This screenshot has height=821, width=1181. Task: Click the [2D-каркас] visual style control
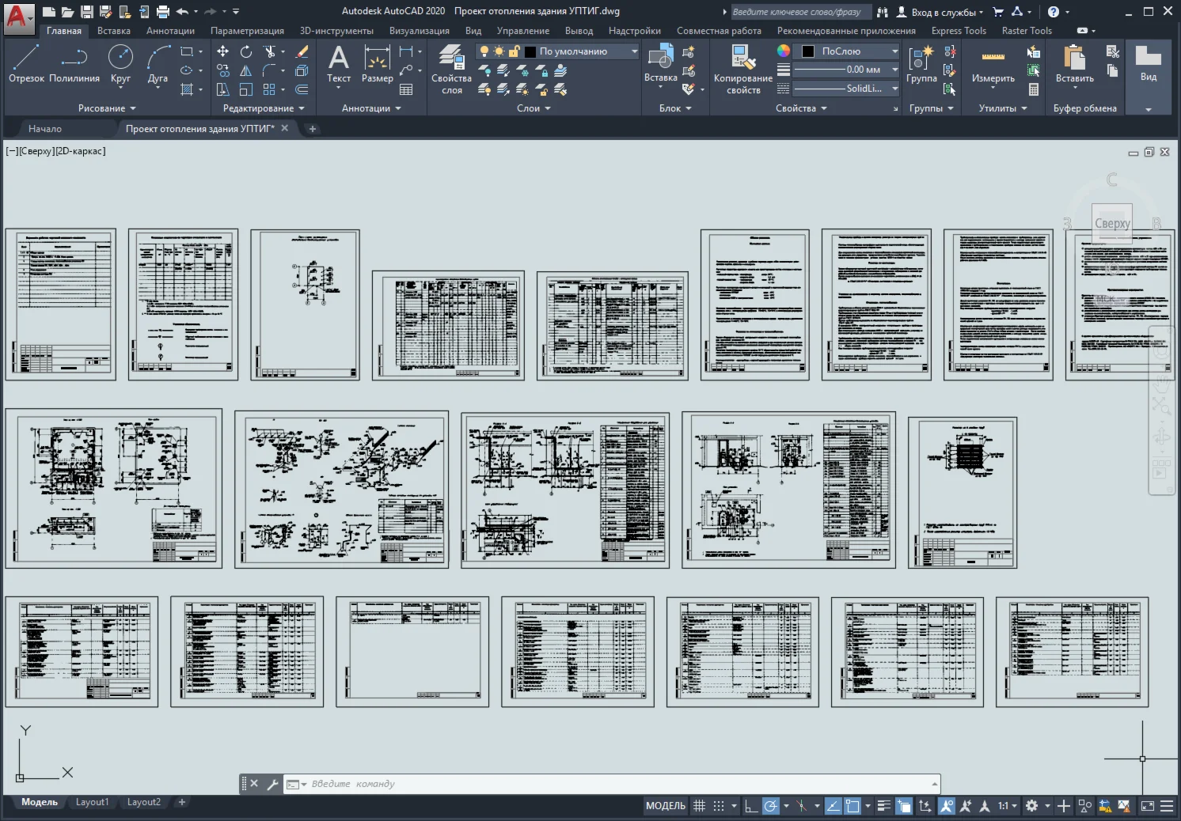80,151
